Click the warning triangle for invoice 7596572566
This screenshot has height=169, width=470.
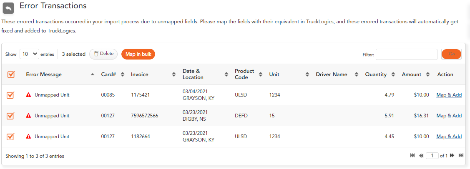point(28,115)
